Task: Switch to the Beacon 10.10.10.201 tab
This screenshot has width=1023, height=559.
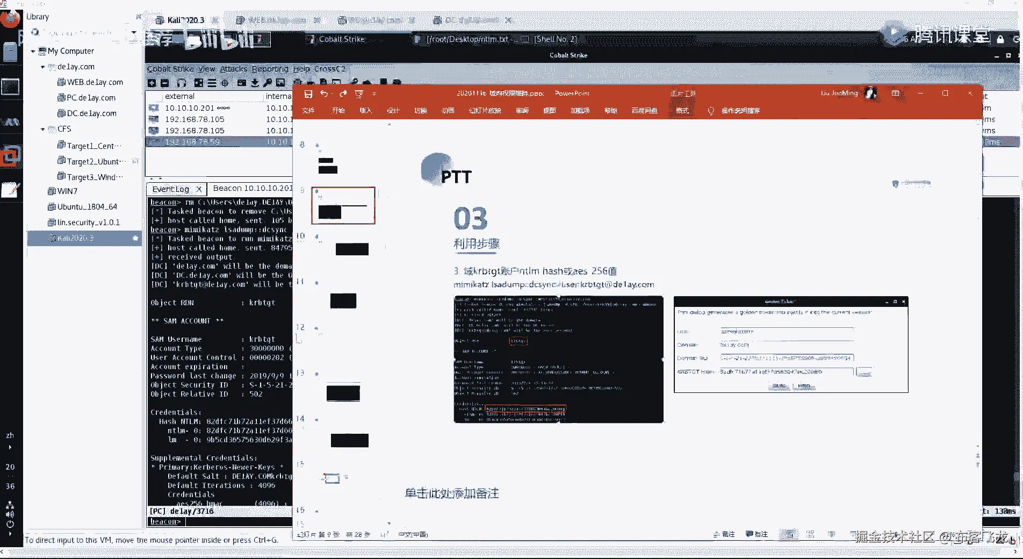Action: click(x=251, y=189)
